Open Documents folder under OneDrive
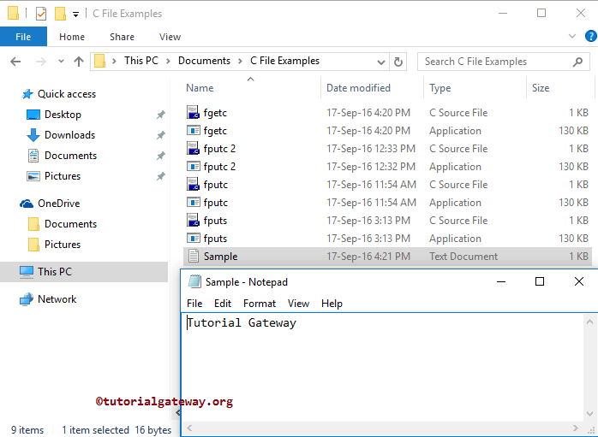The width and height of the screenshot is (598, 437). 70,224
